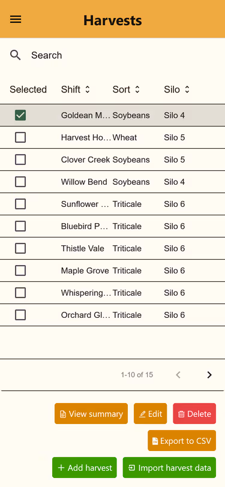The height and width of the screenshot is (487, 225).
Task: Go to next page of harvests
Action: click(209, 375)
